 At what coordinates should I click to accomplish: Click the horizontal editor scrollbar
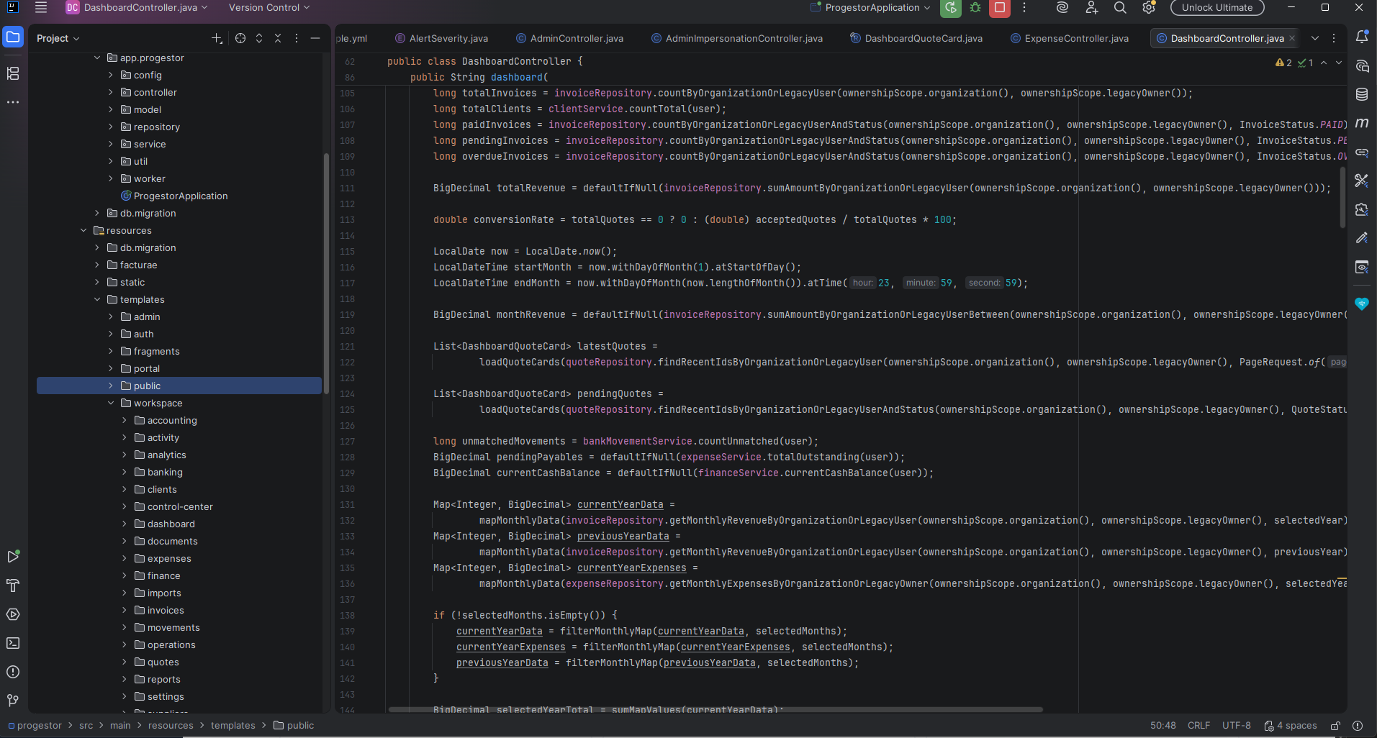click(x=715, y=710)
